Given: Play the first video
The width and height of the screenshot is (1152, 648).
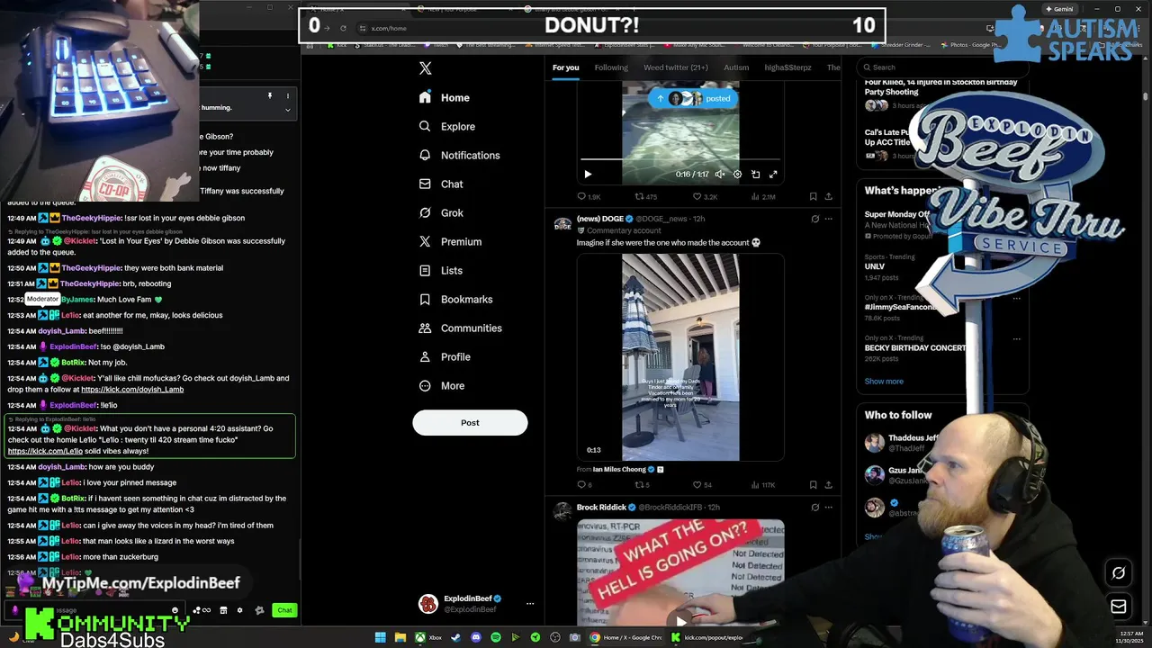Looking at the screenshot, I should click(588, 175).
